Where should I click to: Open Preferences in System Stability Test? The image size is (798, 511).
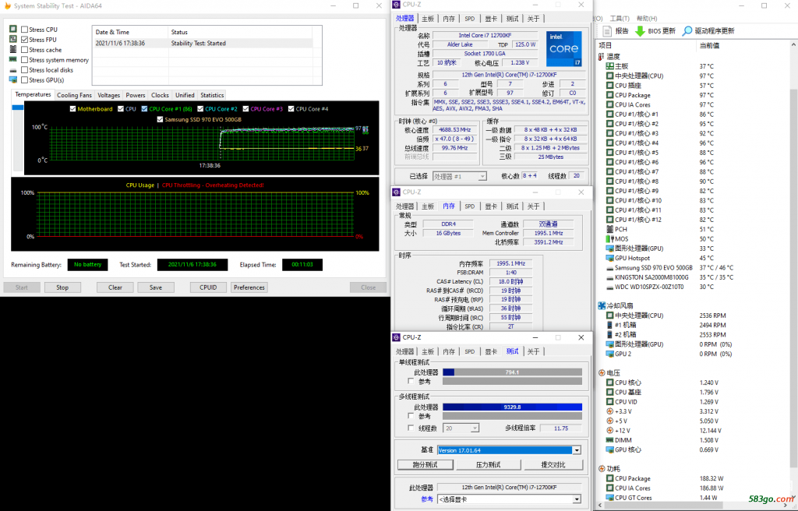pyautogui.click(x=249, y=287)
